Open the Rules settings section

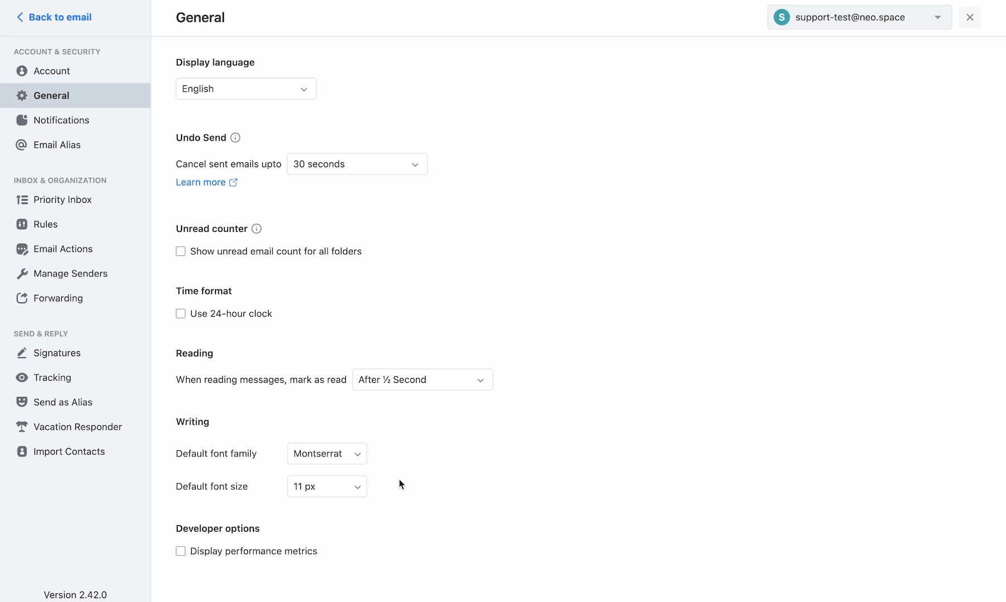[x=75, y=224]
